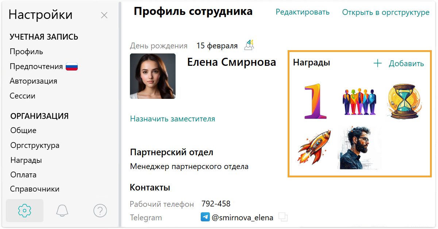Open the Профиль settings section

click(26, 52)
